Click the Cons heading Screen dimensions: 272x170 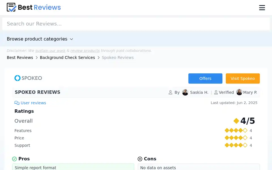pos(150,159)
